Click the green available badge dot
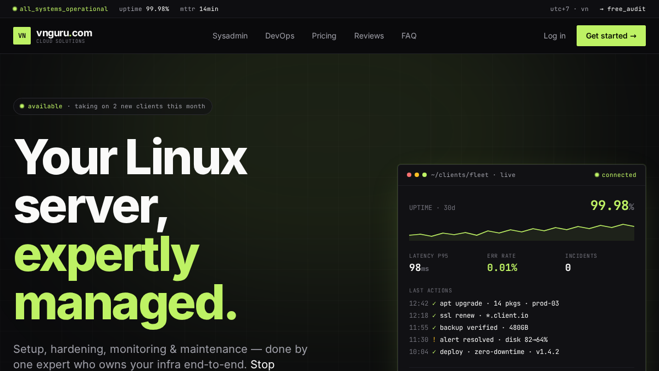Image resolution: width=659 pixels, height=371 pixels. point(22,106)
